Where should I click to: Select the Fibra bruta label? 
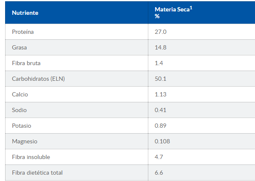[x=26, y=63]
